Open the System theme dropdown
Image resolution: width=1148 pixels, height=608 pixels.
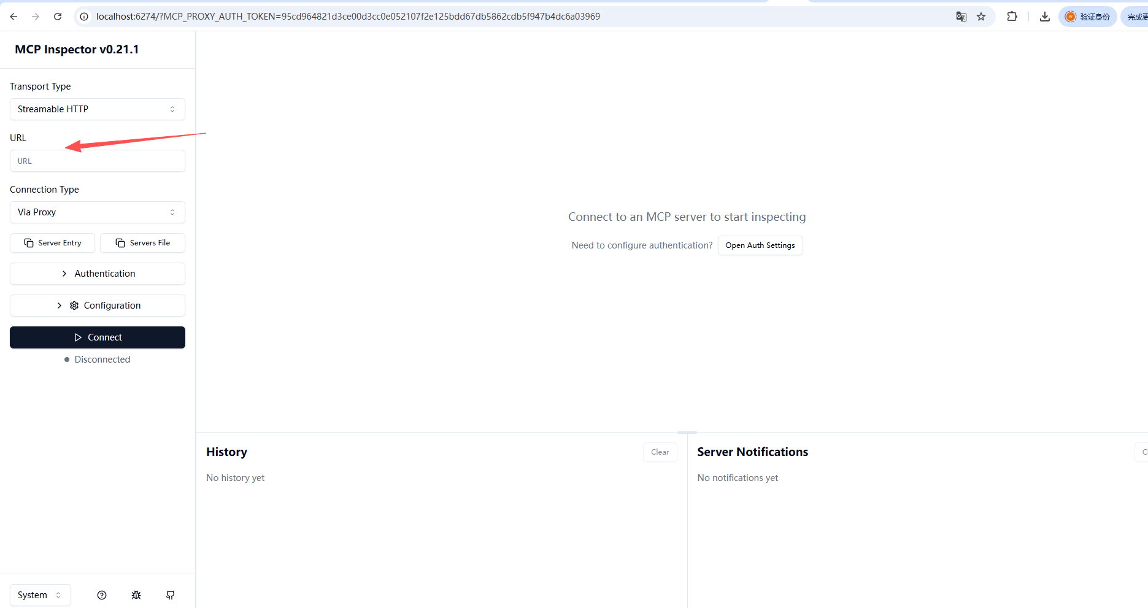pyautogui.click(x=40, y=595)
